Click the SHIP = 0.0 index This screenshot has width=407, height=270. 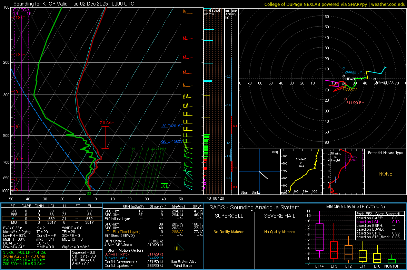(x=81, y=264)
